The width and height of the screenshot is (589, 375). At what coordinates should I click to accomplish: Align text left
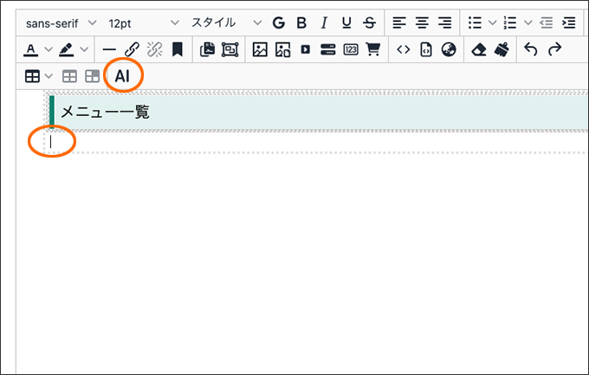399,23
